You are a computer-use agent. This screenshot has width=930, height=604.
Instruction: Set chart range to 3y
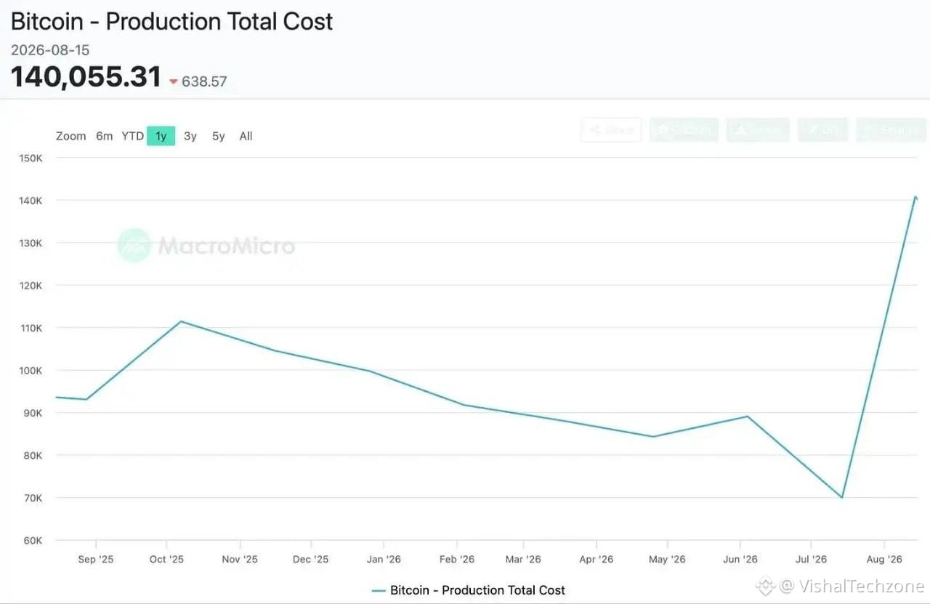click(x=190, y=136)
